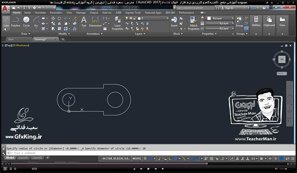
Task: Expand the Layers panel dropdown
Action: point(140,34)
